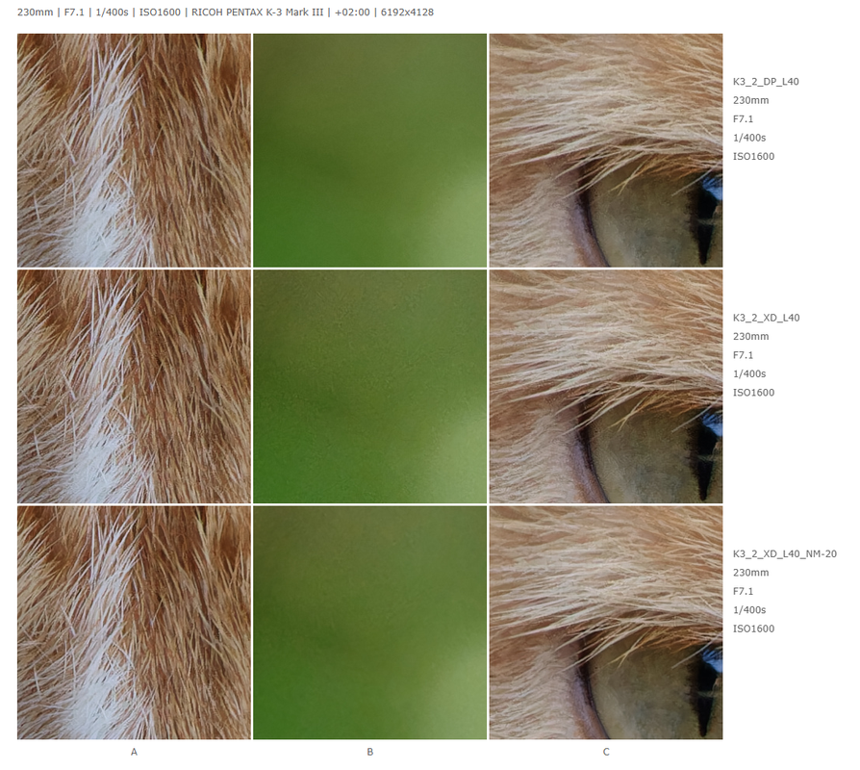Click the K3_2_XD_L40_NM-20 file name label

tap(785, 553)
